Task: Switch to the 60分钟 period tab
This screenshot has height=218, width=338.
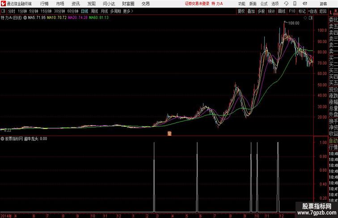Action: pyautogui.click(x=73, y=11)
